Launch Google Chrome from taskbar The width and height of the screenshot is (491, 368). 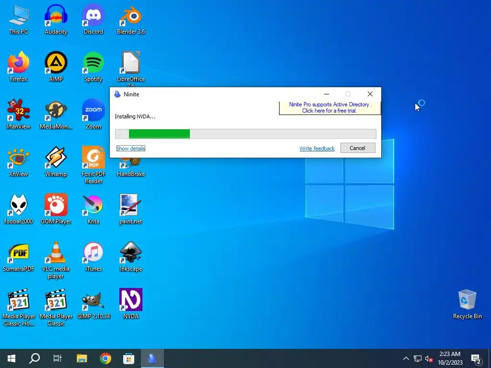tap(105, 358)
